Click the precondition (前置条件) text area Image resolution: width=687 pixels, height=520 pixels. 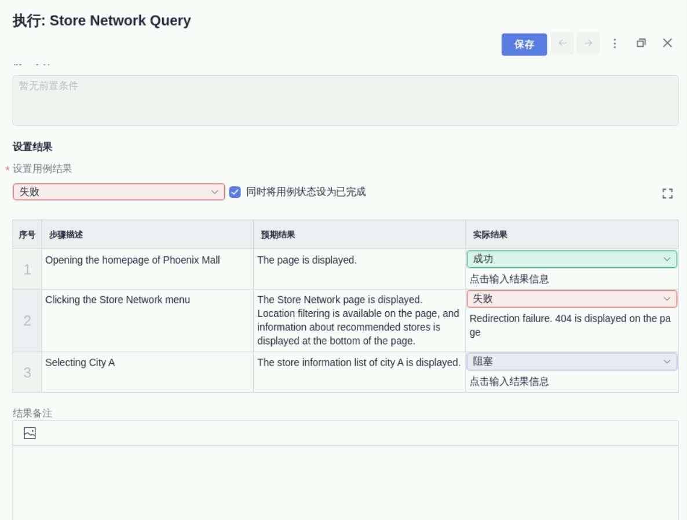(x=345, y=100)
